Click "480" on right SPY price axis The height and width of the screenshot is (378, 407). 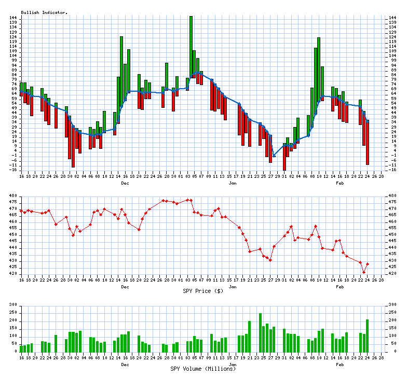(393, 196)
